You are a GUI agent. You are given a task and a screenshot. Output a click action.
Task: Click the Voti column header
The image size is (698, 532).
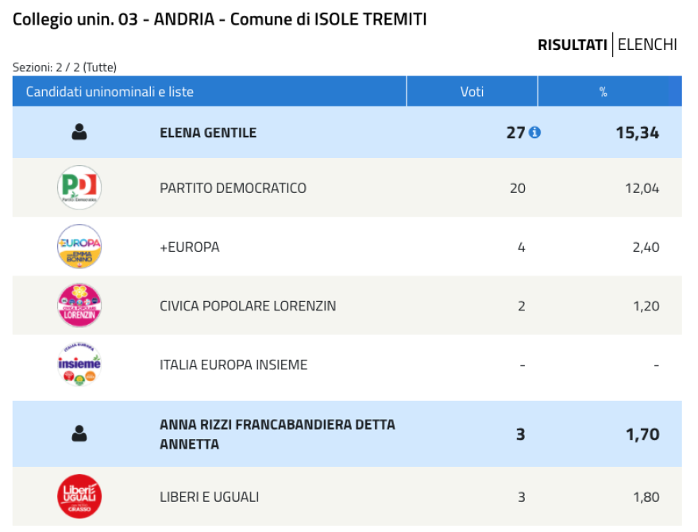tap(472, 91)
